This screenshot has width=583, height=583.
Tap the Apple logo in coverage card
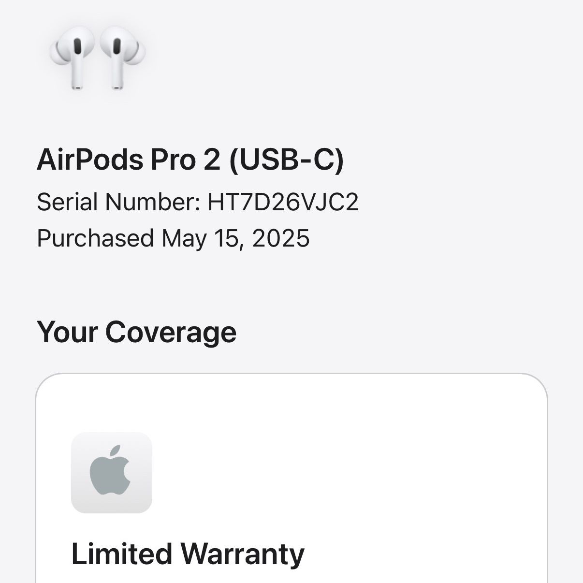point(111,470)
